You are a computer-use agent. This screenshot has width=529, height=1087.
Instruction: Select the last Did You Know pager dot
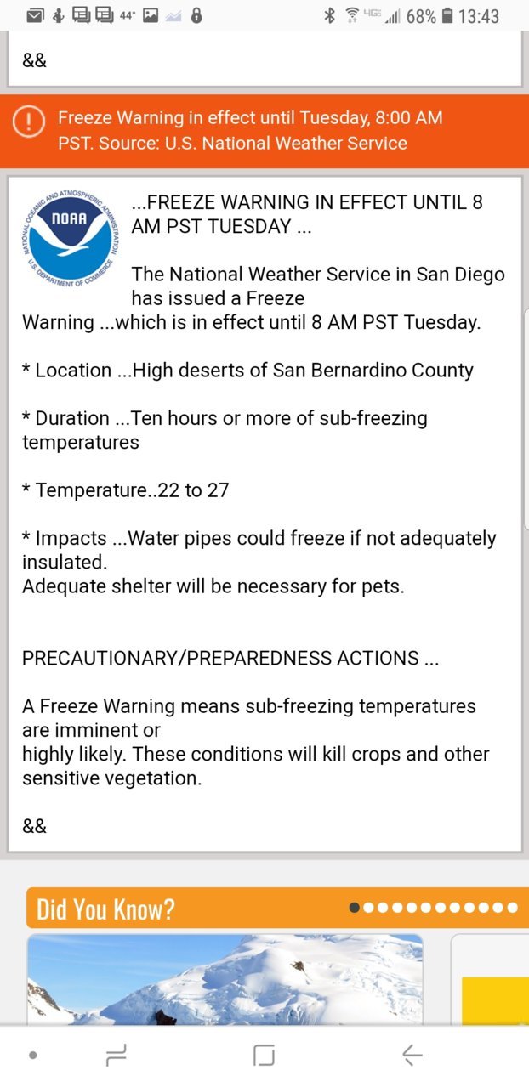tap(511, 908)
